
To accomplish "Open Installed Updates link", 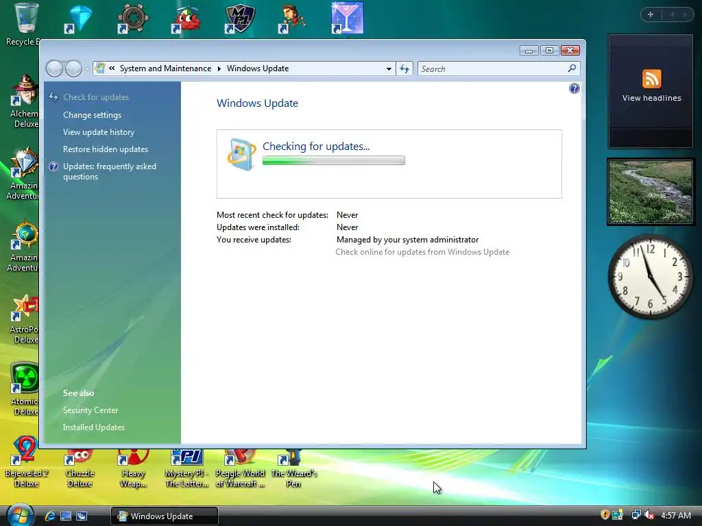I will coord(93,427).
